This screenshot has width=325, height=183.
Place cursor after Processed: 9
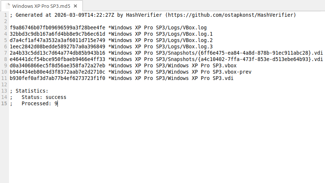(x=57, y=103)
